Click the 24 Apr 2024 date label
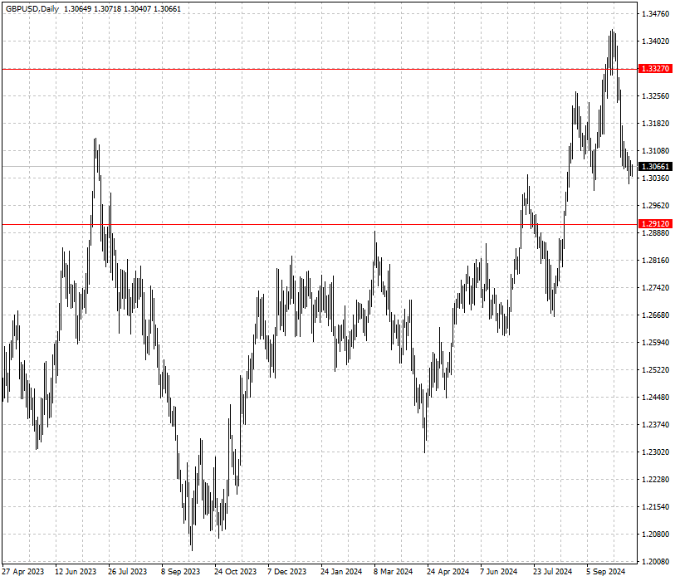This screenshot has width=675, height=581. pyautogui.click(x=448, y=572)
